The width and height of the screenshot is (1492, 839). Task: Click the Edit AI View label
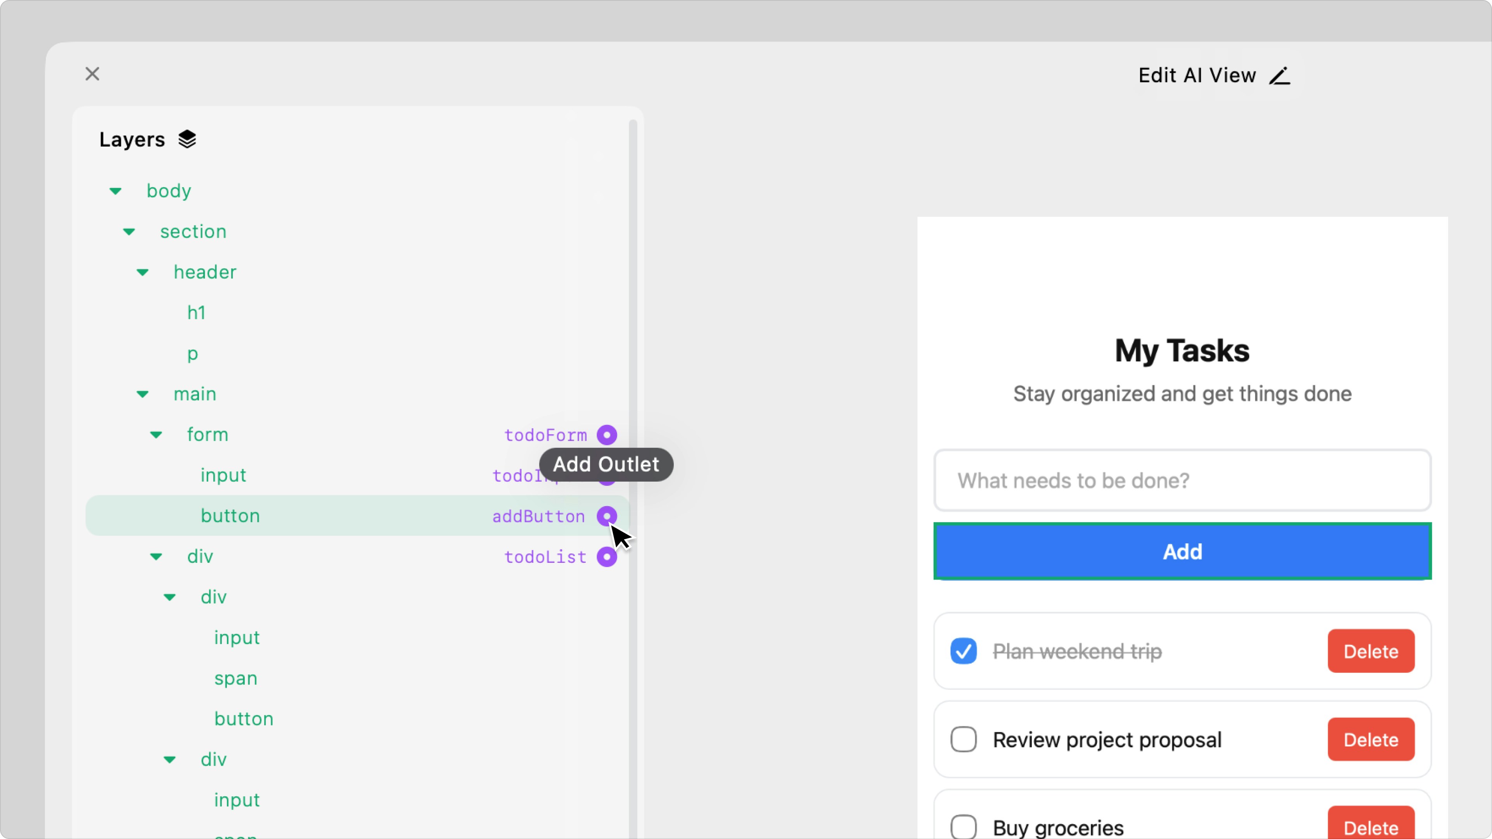click(x=1197, y=75)
